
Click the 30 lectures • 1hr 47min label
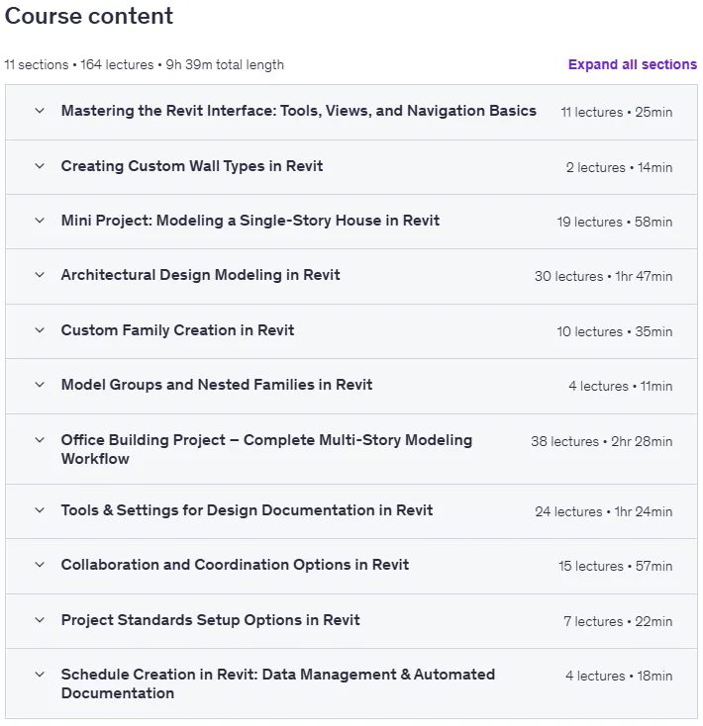(x=603, y=276)
